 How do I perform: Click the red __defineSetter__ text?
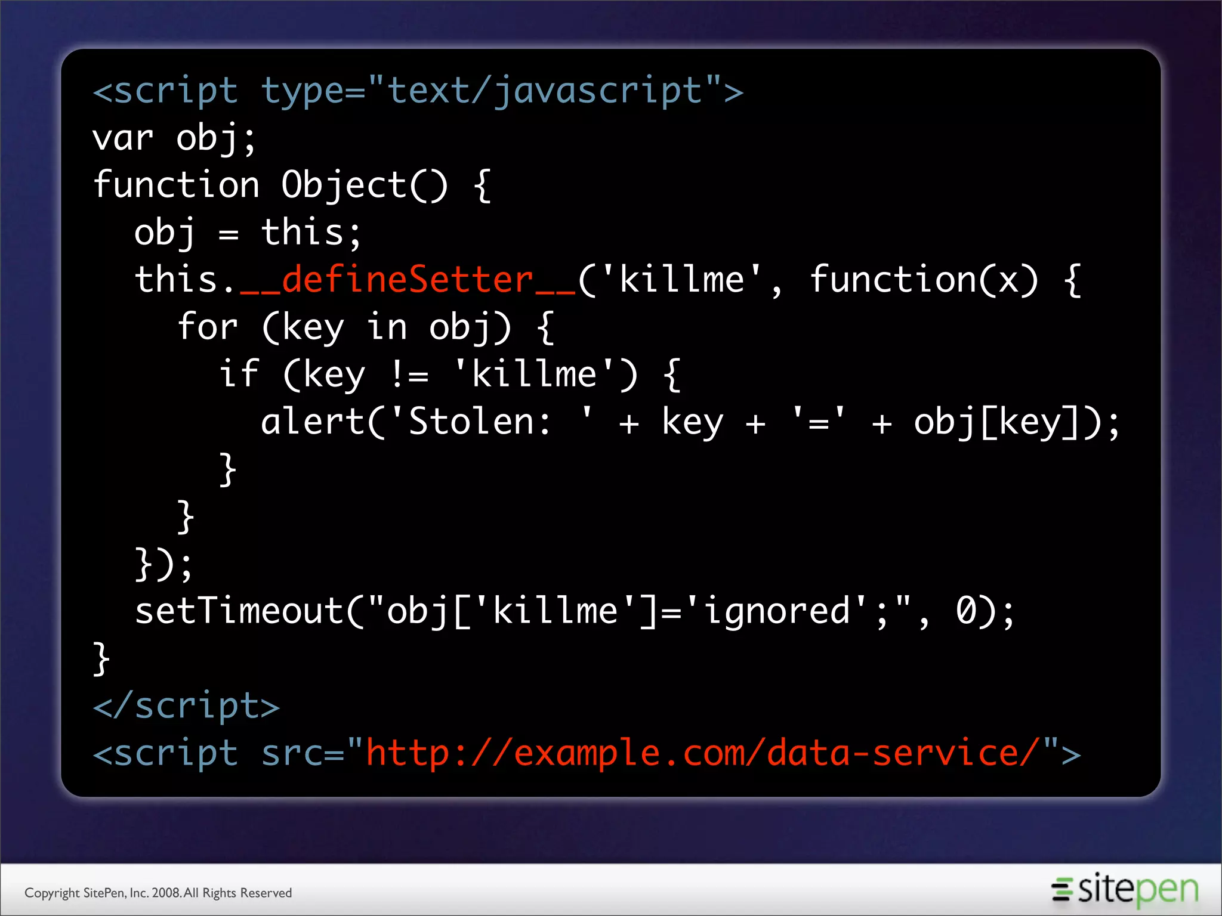coord(408,280)
